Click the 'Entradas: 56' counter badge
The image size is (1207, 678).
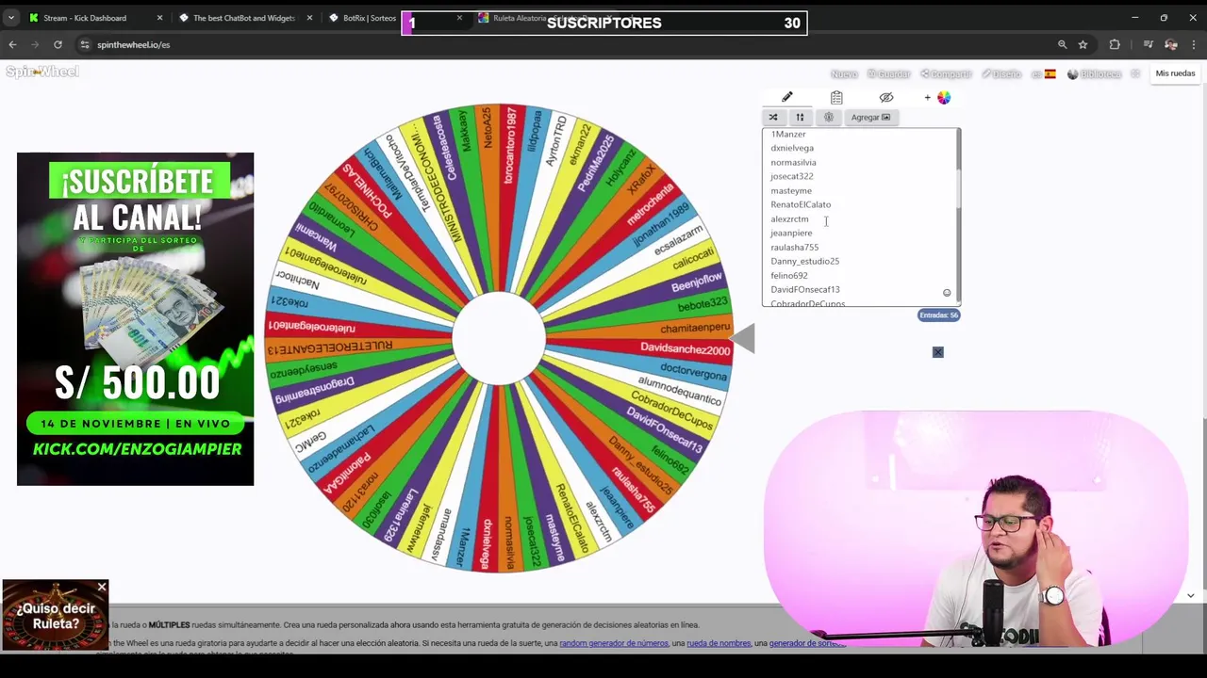(938, 315)
